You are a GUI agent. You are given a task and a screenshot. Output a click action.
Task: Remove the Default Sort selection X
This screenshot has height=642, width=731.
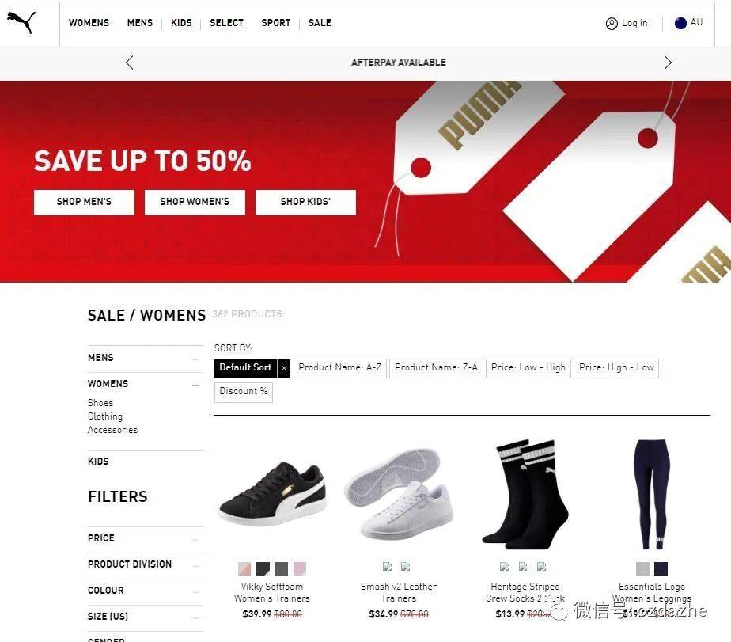(284, 368)
